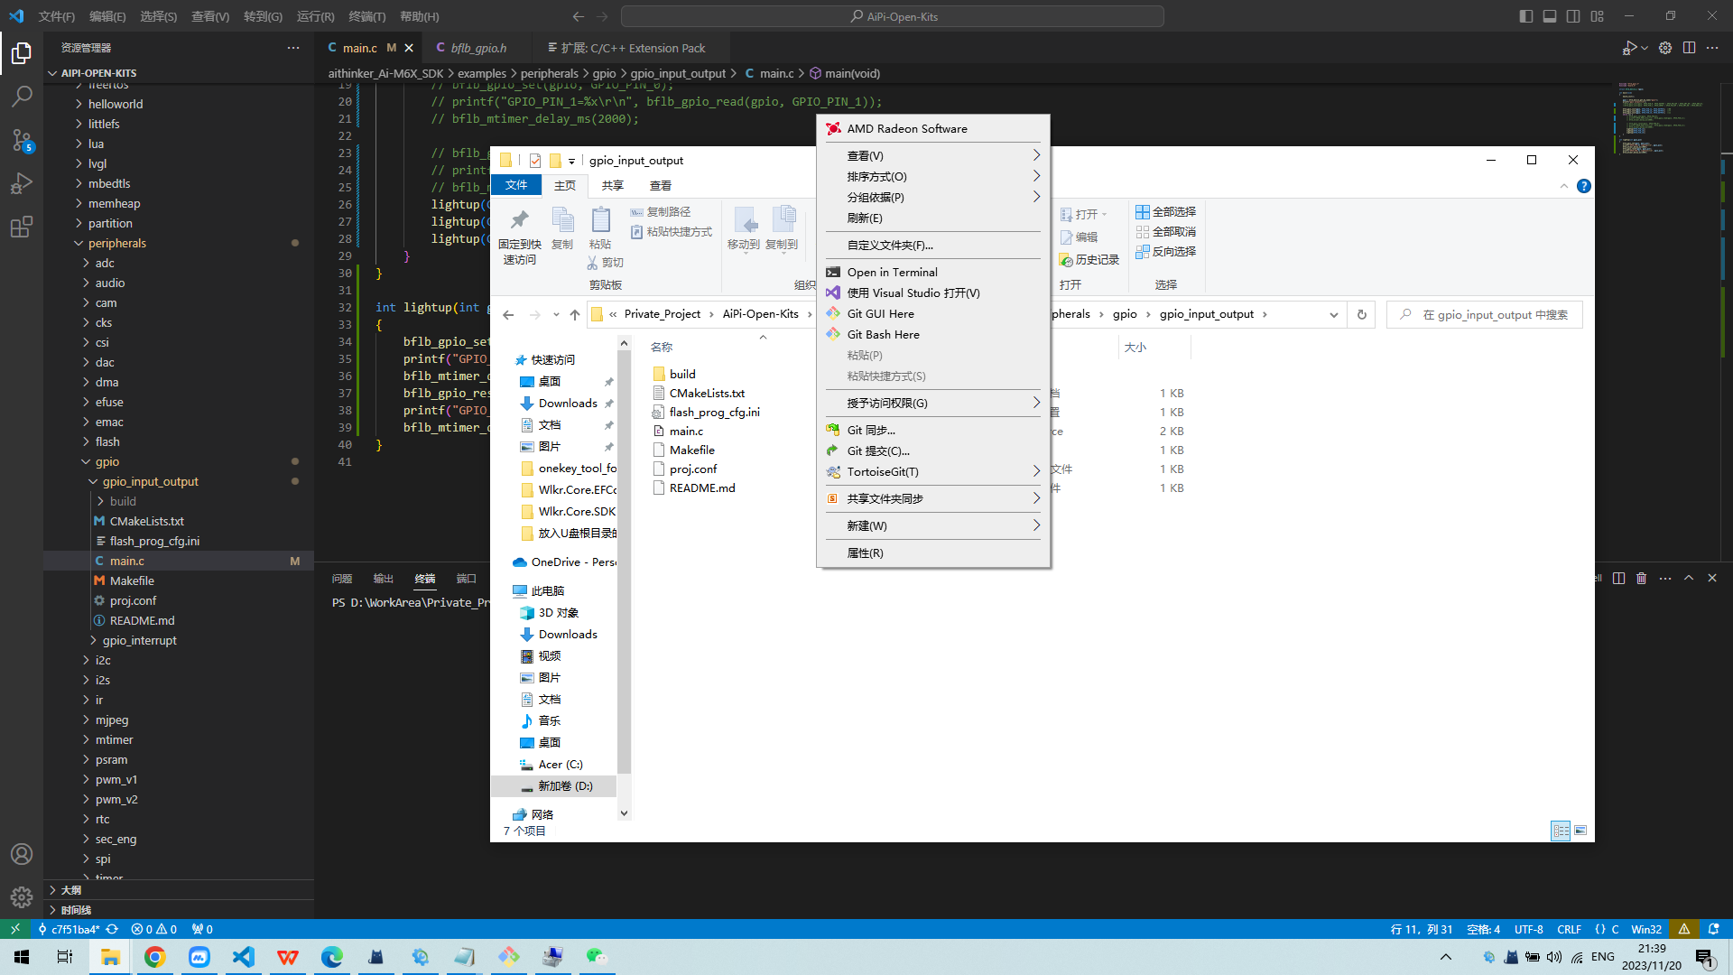Toggle VS Code primary sidebar layout button
This screenshot has width=1733, height=975.
pos(1526,16)
